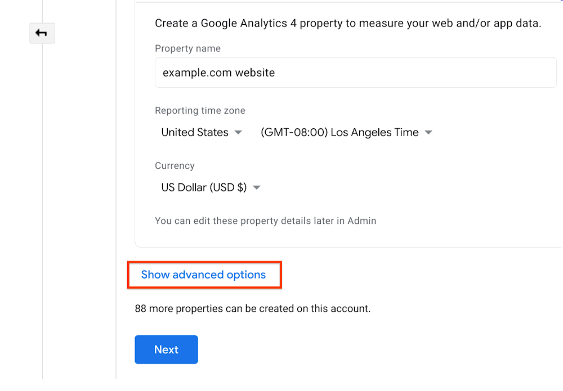Open the US Dollar (USD $) currency selector
The height and width of the screenshot is (391, 563).
coord(205,187)
